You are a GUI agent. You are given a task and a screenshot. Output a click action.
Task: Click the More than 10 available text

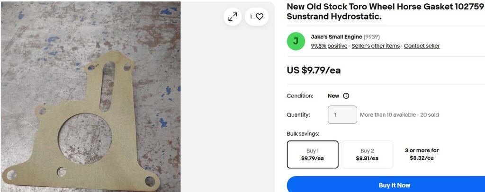click(387, 115)
